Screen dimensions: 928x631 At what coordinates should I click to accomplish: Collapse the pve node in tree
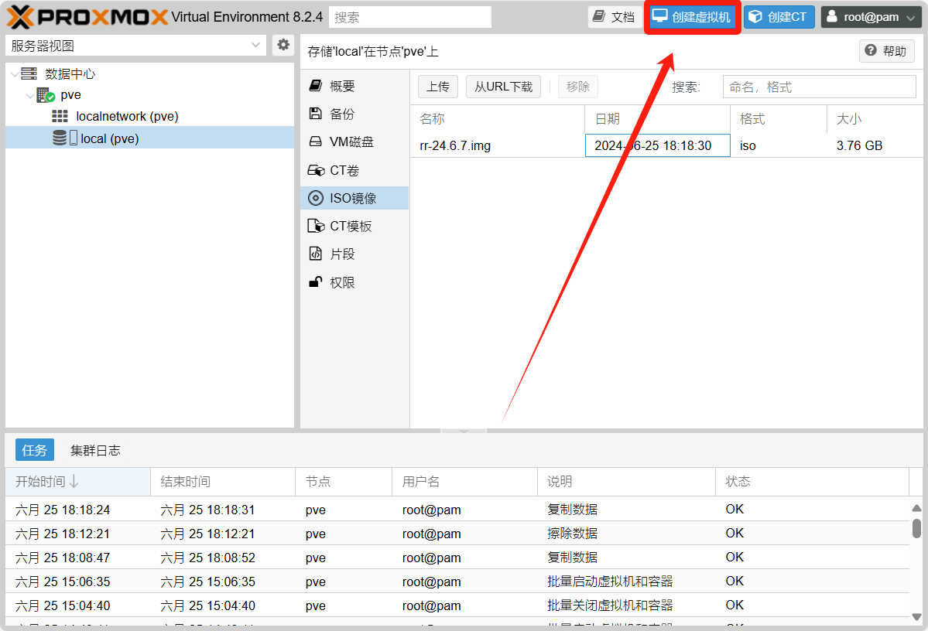29,96
